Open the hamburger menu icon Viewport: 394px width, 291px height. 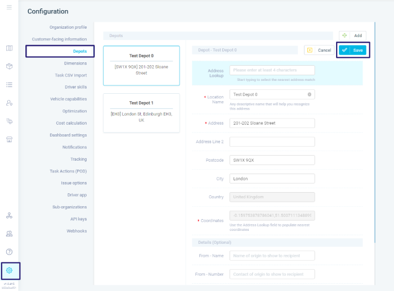(9, 7)
